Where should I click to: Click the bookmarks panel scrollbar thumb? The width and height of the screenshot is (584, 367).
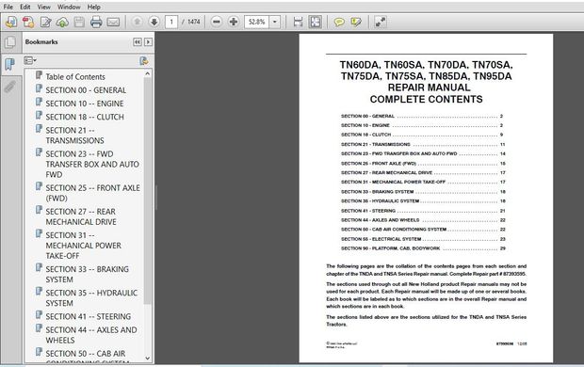[148, 191]
